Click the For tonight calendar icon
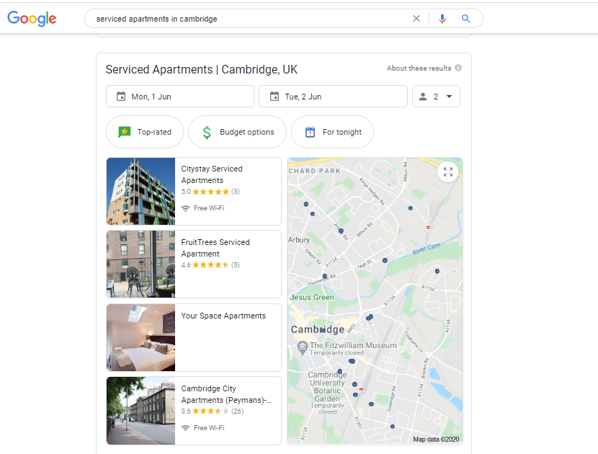Image resolution: width=598 pixels, height=454 pixels. [310, 132]
